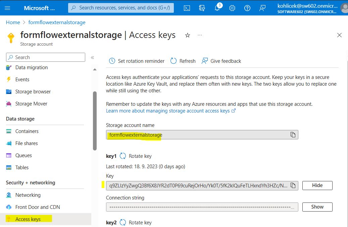Viewport: 348px width, 227px height.
Task: Click Rotate key for key1
Action: (136, 156)
